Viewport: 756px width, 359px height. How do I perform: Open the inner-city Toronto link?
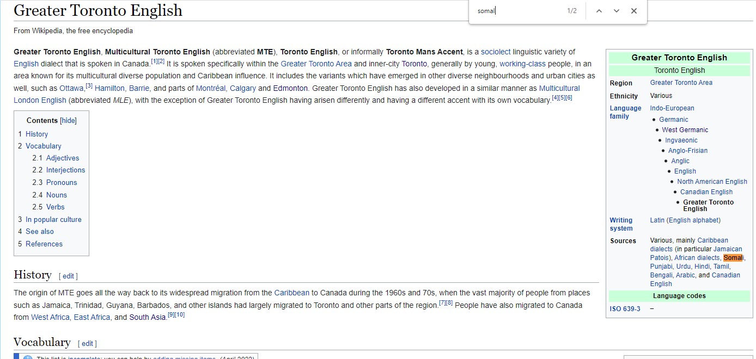click(x=414, y=64)
